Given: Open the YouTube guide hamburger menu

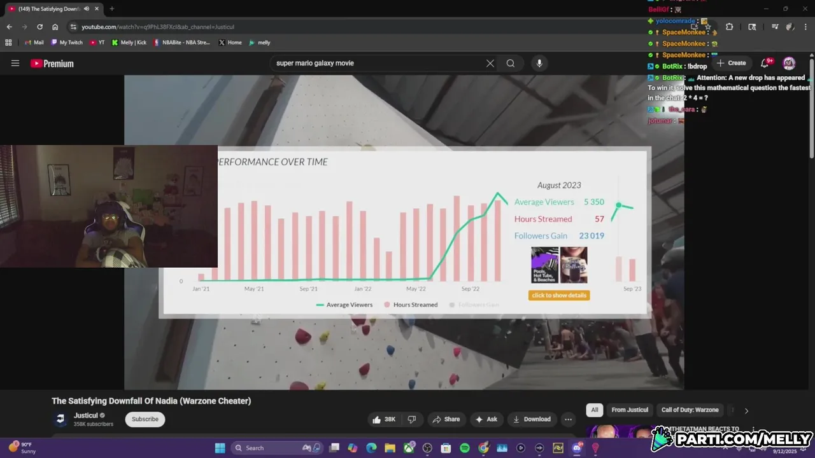Looking at the screenshot, I should pyautogui.click(x=15, y=63).
